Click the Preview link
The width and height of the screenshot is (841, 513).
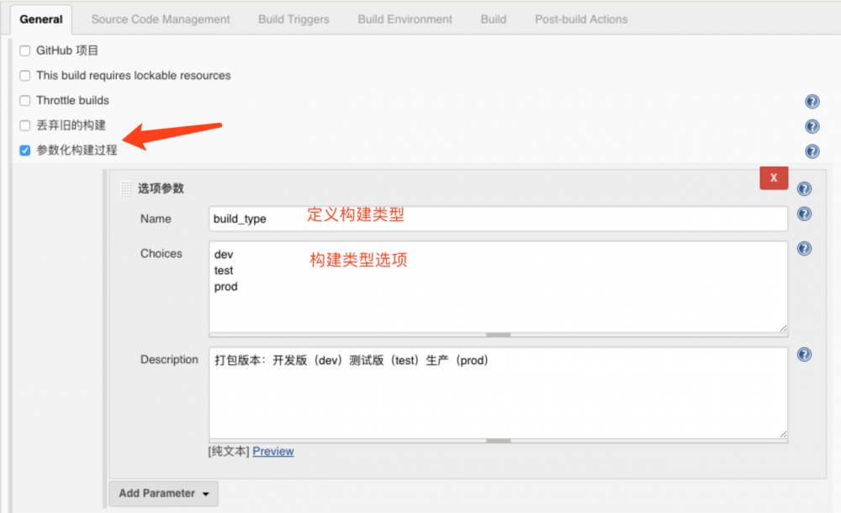tap(273, 452)
